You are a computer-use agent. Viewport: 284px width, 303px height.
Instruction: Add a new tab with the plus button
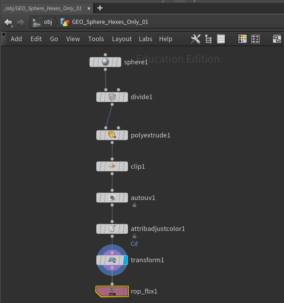[x=100, y=8]
